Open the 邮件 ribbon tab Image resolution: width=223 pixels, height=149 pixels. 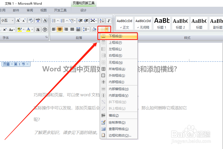(16, 10)
